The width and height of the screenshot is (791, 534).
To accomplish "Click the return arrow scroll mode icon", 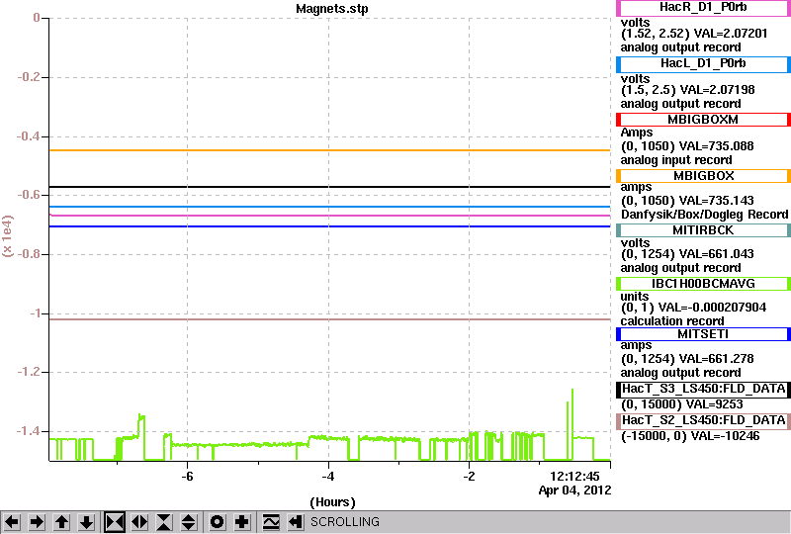I will (x=296, y=522).
